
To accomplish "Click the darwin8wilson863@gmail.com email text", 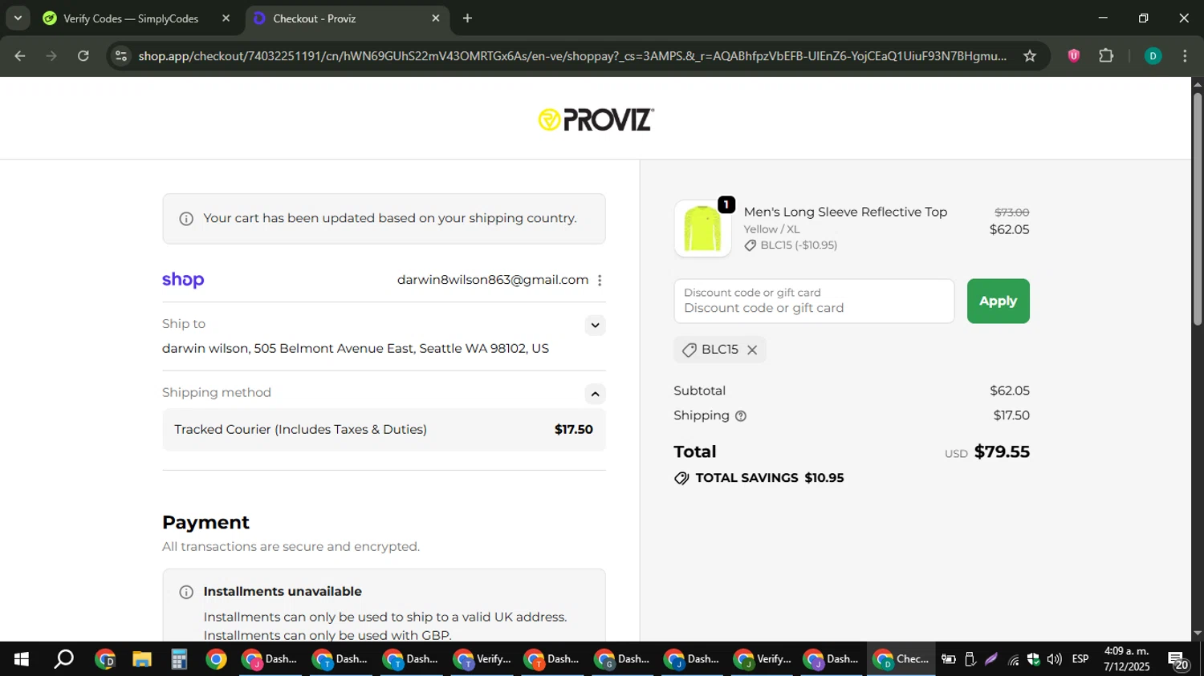I will pos(493,280).
